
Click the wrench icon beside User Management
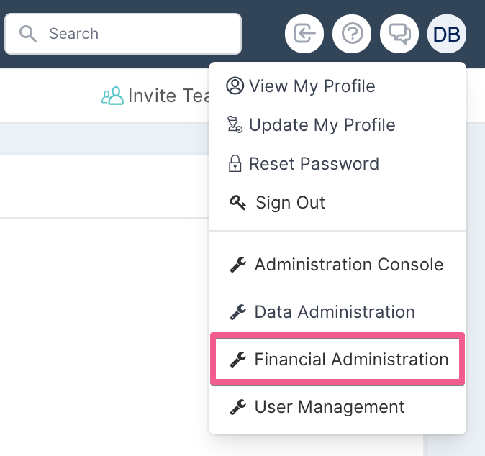(238, 406)
